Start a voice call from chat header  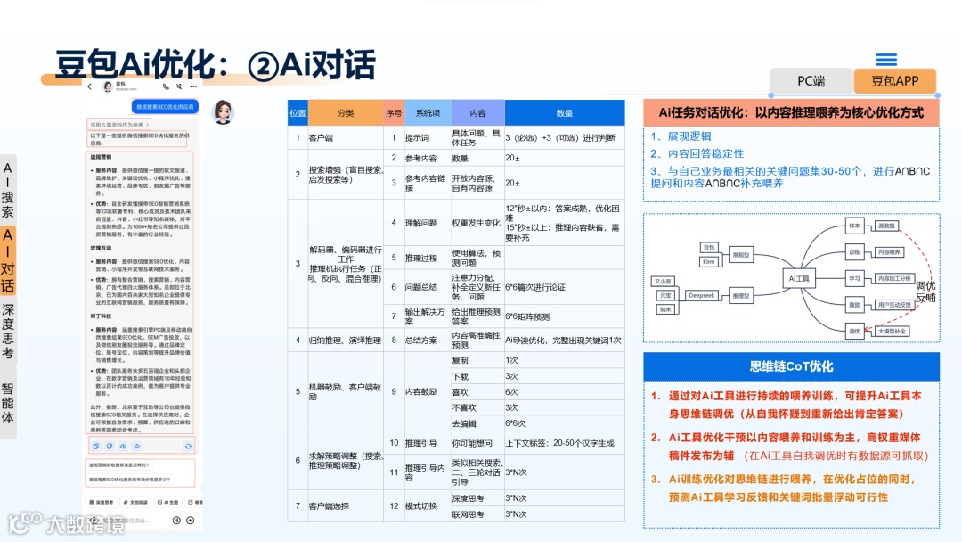coord(166,86)
